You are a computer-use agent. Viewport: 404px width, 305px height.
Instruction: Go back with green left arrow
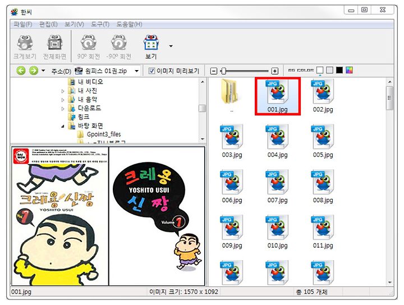tap(21, 71)
